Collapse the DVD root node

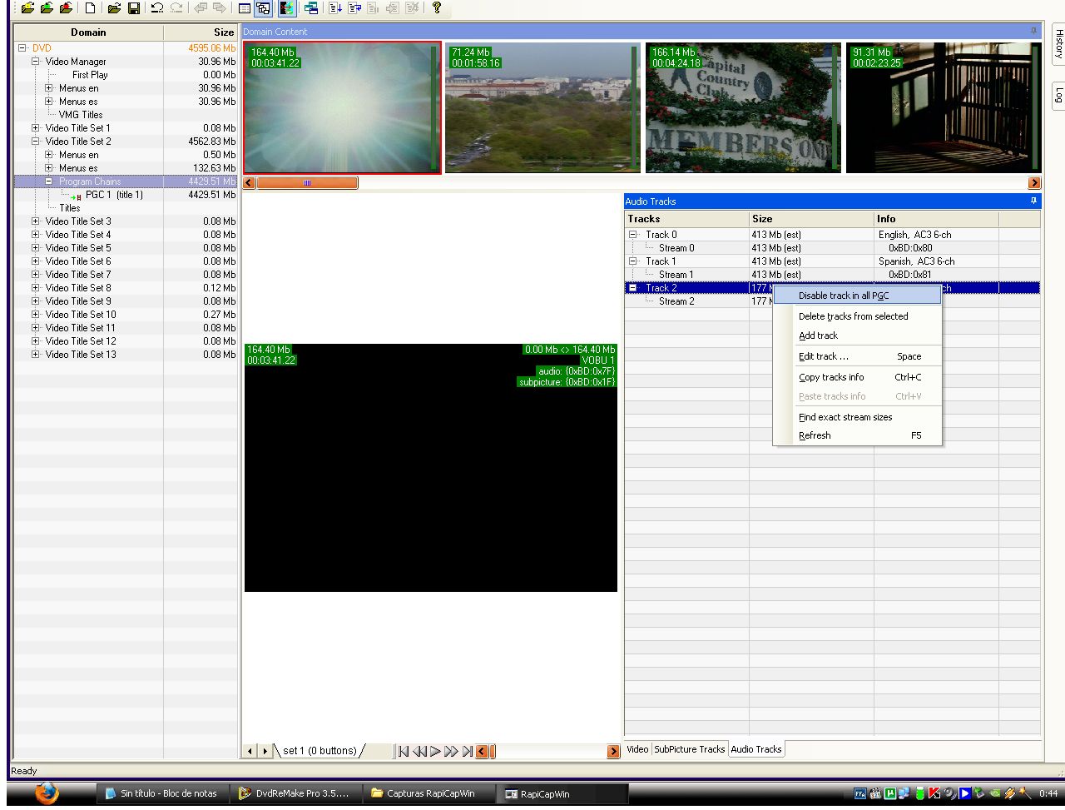point(22,48)
